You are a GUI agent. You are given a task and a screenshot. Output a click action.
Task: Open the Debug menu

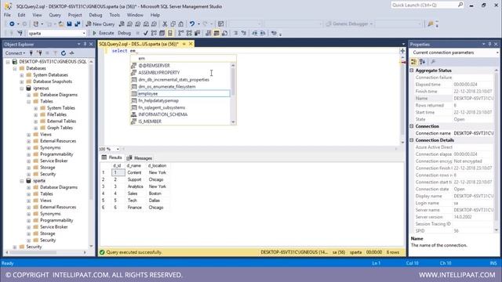point(96,15)
